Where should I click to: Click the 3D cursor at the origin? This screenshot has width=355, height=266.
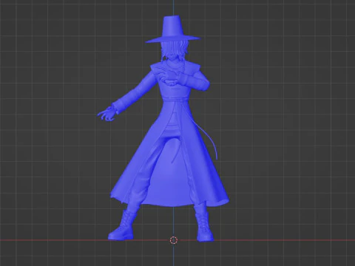[174, 240]
